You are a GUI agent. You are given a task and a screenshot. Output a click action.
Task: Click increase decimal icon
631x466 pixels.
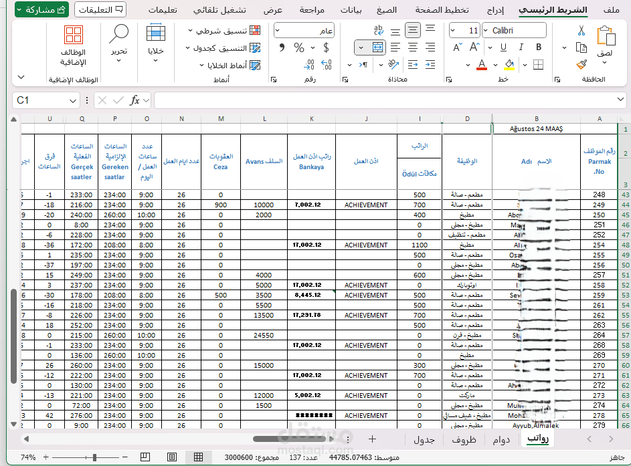pyautogui.click(x=327, y=64)
